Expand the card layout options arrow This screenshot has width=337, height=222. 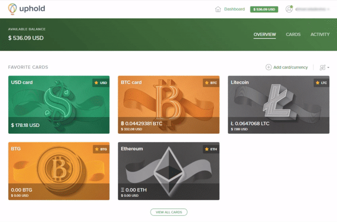pyautogui.click(x=328, y=67)
